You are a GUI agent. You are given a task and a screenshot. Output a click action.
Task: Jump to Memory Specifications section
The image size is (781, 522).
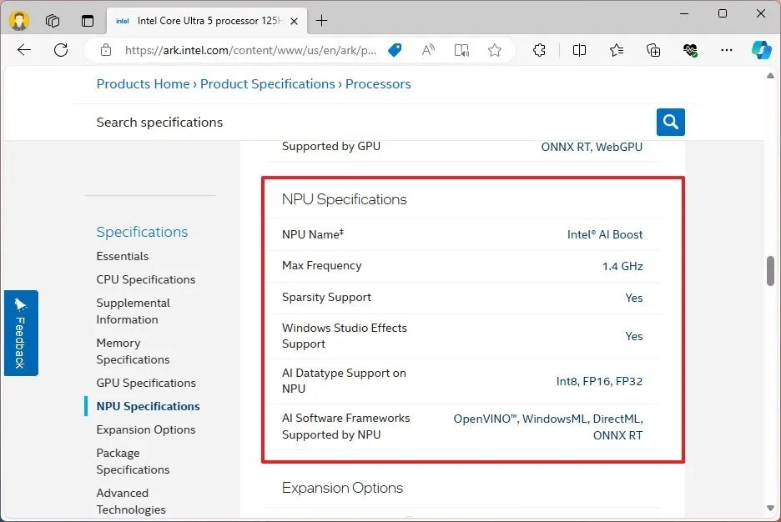tap(133, 351)
